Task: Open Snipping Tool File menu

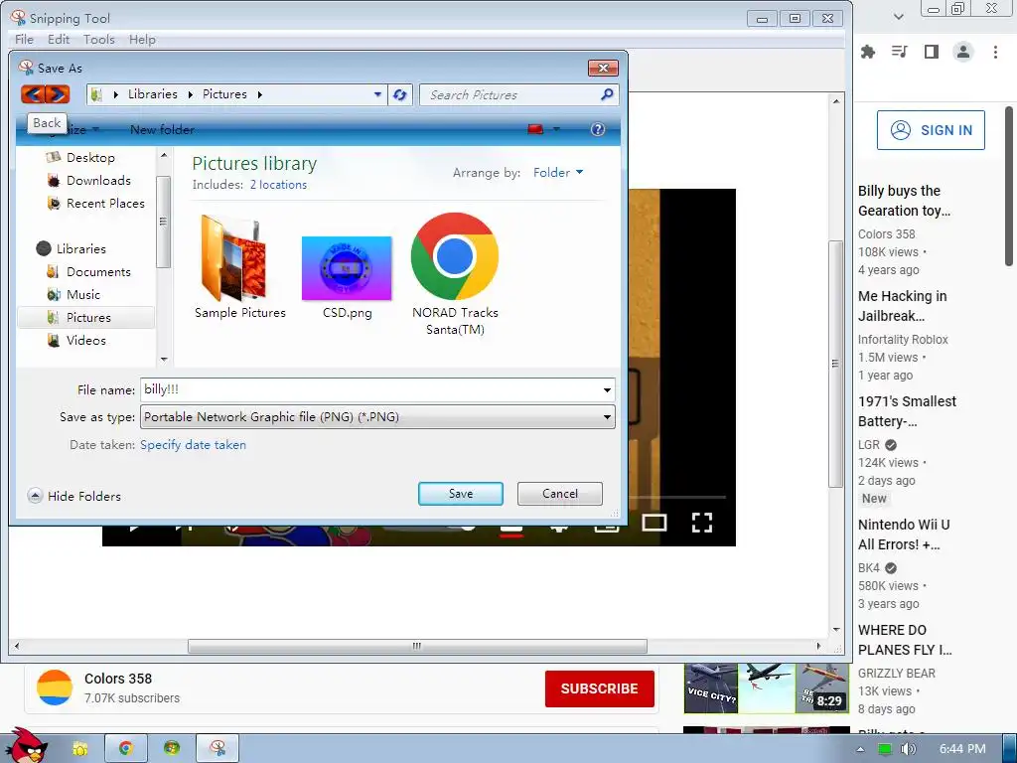Action: pyautogui.click(x=24, y=40)
